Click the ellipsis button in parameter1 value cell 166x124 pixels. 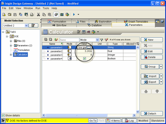[x=88, y=47]
